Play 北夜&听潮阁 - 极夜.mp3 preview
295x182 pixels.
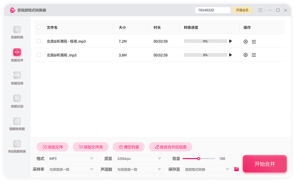click(231, 41)
